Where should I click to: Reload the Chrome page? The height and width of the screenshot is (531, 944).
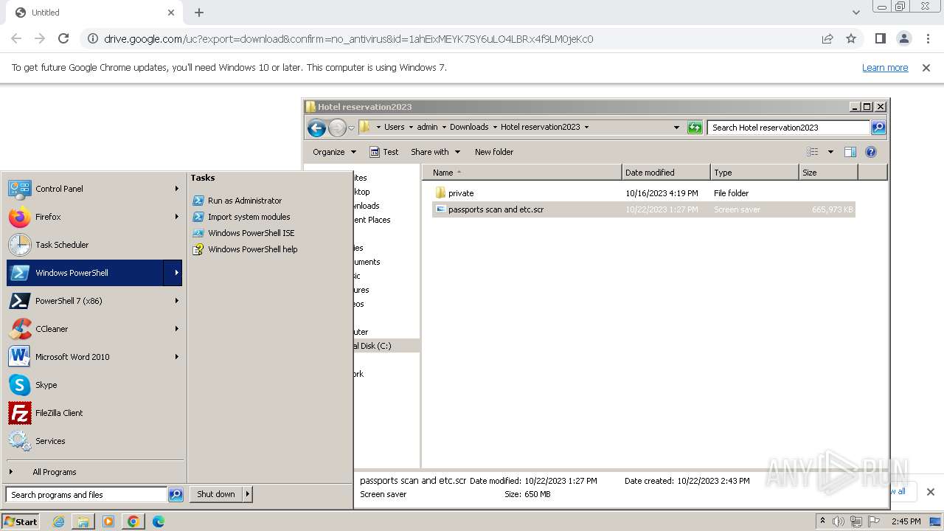[x=63, y=39]
